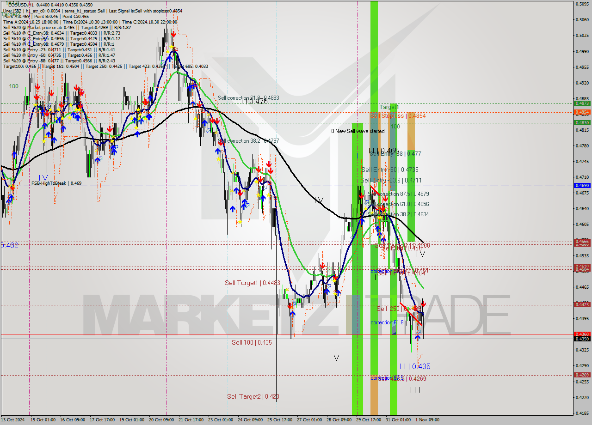Screen dimensions: 592x425
Task: Click the green 'Target1' label
Action: 389,107
